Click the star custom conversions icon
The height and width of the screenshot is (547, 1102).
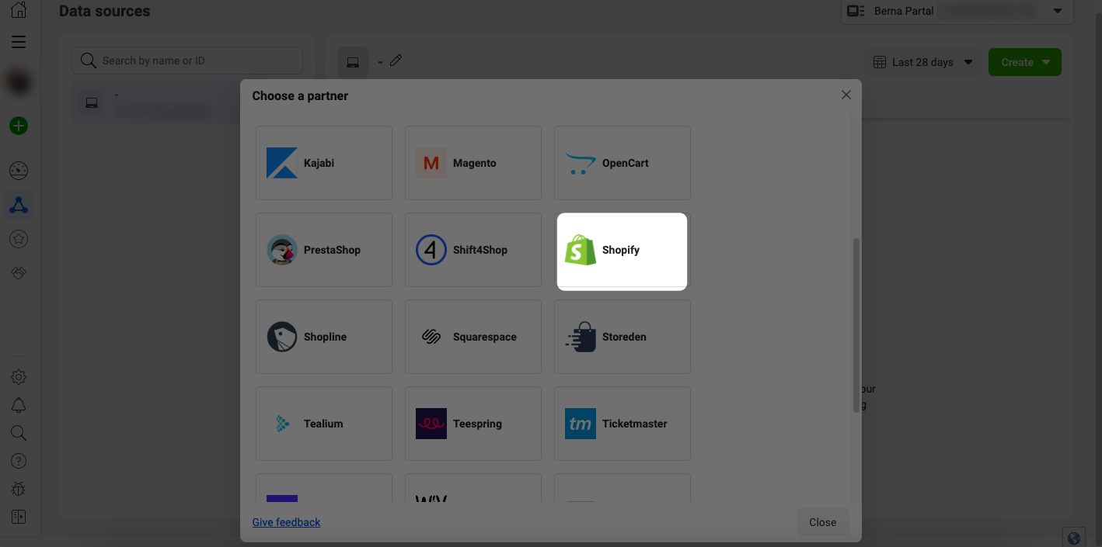coord(19,239)
